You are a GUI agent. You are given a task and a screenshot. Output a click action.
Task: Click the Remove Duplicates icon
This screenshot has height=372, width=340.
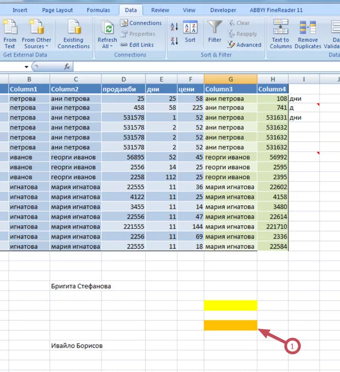click(308, 27)
